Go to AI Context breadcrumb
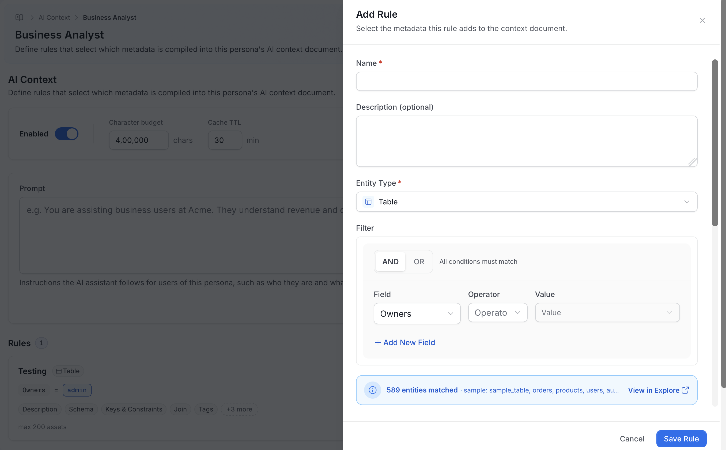The width and height of the screenshot is (726, 450). pos(54,18)
